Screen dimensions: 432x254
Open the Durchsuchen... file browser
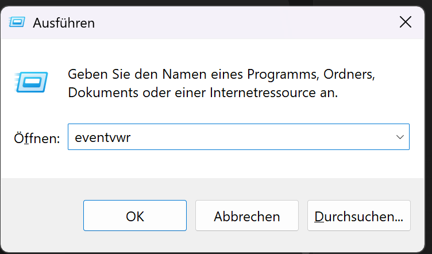click(x=359, y=216)
